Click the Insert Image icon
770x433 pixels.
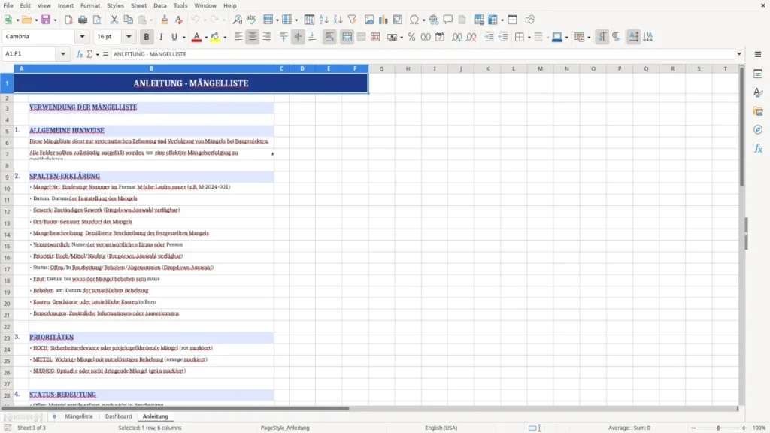[369, 20]
